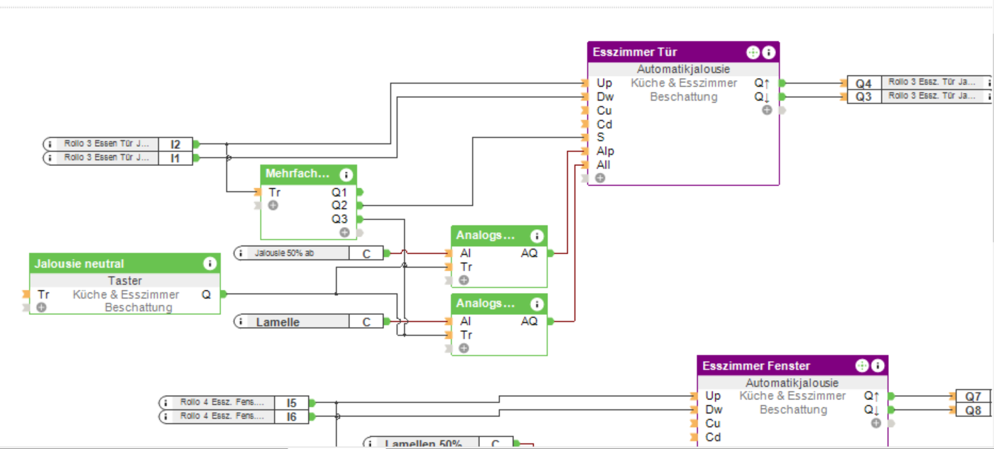Image resolution: width=994 pixels, height=449 pixels.
Task: Expand inputs with plus on Esszimmer Tür
Action: 600,178
